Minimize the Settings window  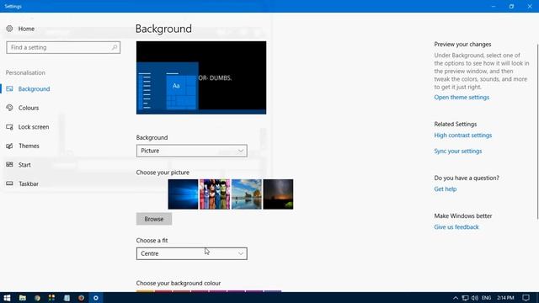(494, 6)
